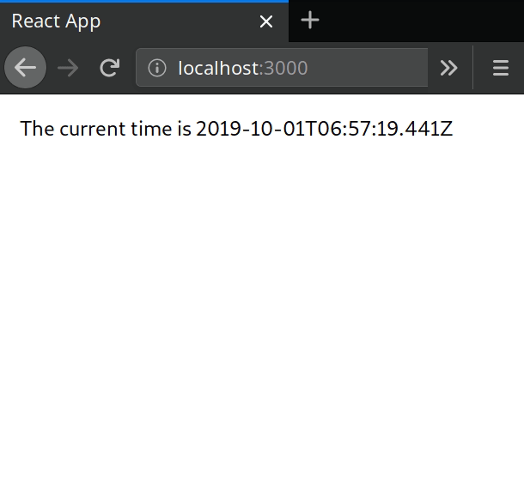Open the hamburger application menu
Image resolution: width=524 pixels, height=479 pixels.
501,68
